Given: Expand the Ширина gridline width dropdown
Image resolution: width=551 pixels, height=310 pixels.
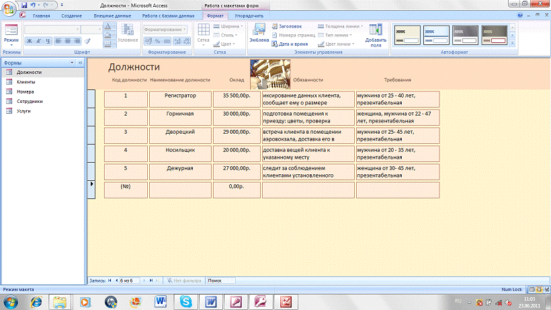Looking at the screenshot, I should [x=230, y=26].
